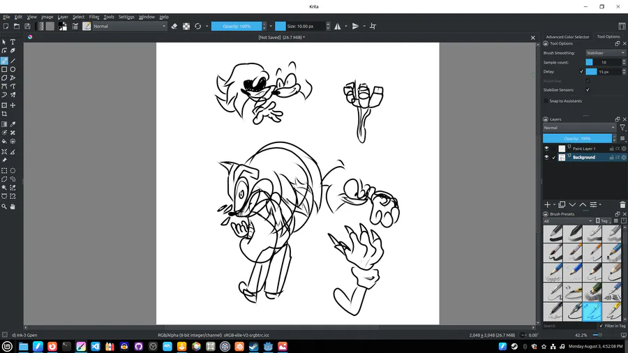Viewport: 628px width, 353px height.
Task: Enable horizontal mirror tool
Action: [338, 27]
